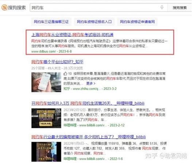
Task: Click the 知乎 source label
Action: pos(67,89)
